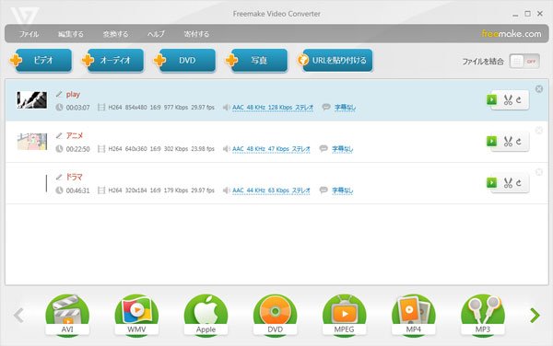The height and width of the screenshot is (346, 553).
Task: Remove the ドラマ row
Action: (539, 172)
